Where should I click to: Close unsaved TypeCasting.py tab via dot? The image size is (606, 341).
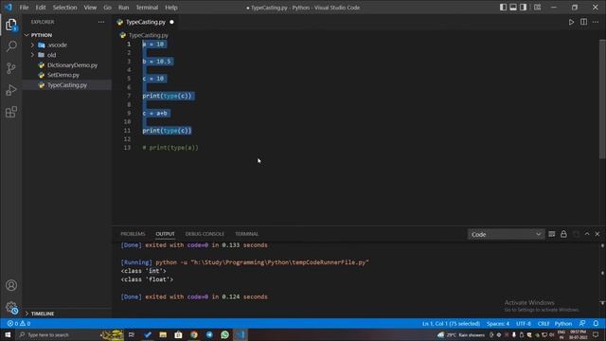tap(171, 22)
